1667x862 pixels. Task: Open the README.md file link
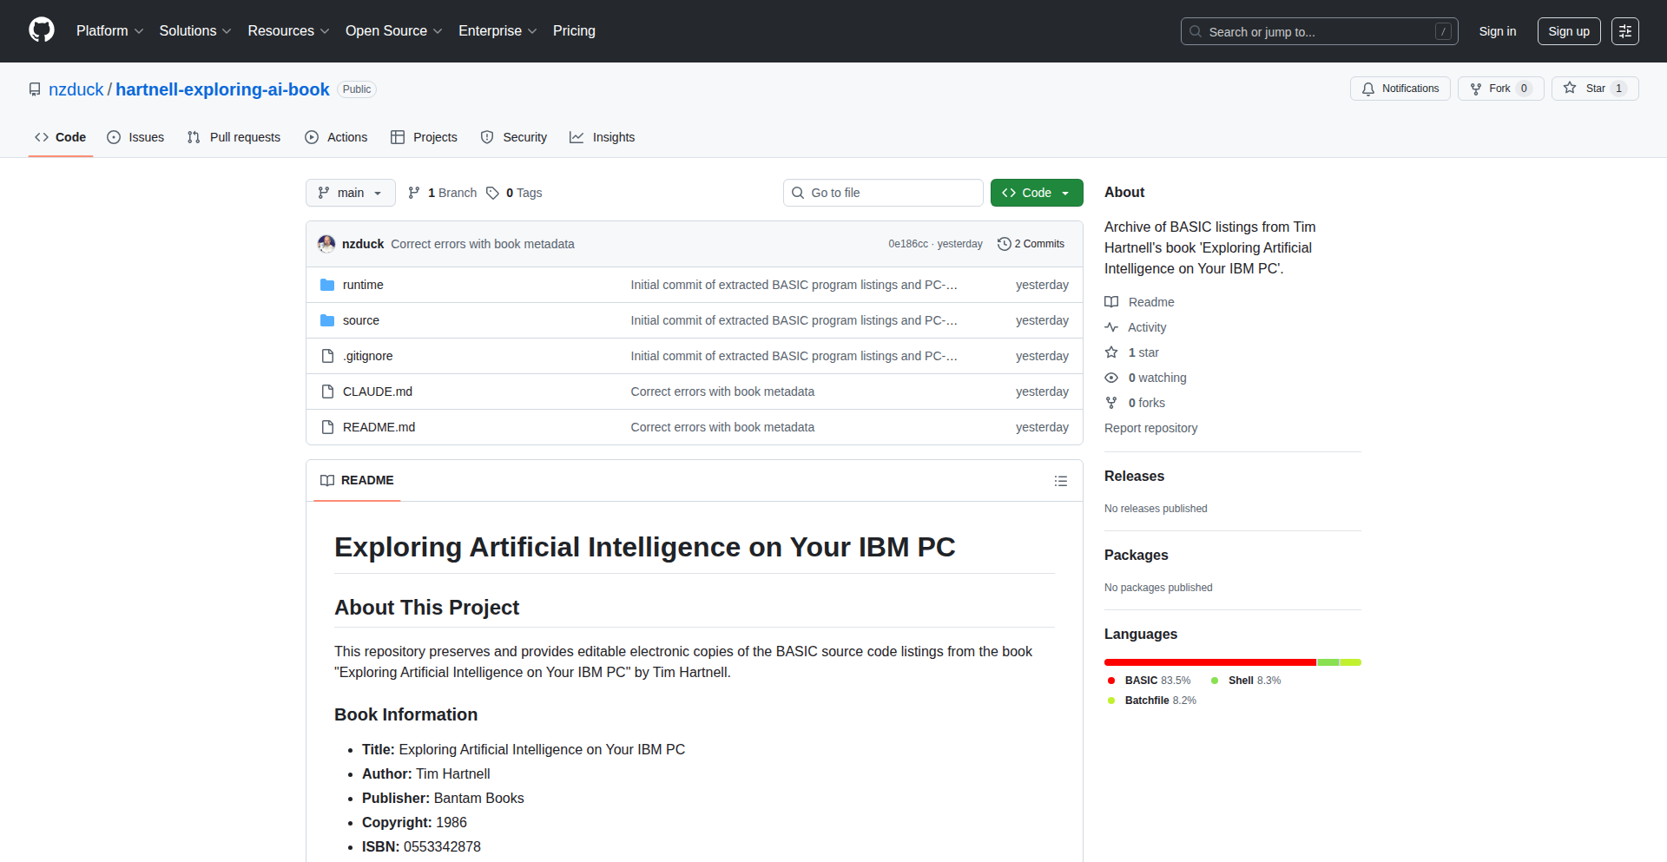(x=379, y=427)
